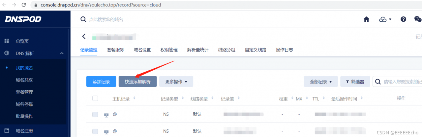Click the 操作 column header
This screenshot has width=422, height=137.
point(401,98)
